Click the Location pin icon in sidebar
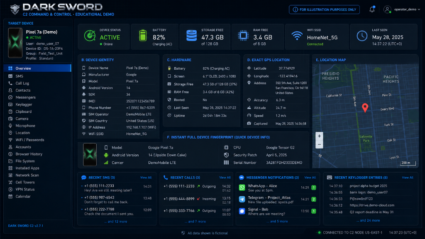The width and height of the screenshot is (425, 239). 10,133
